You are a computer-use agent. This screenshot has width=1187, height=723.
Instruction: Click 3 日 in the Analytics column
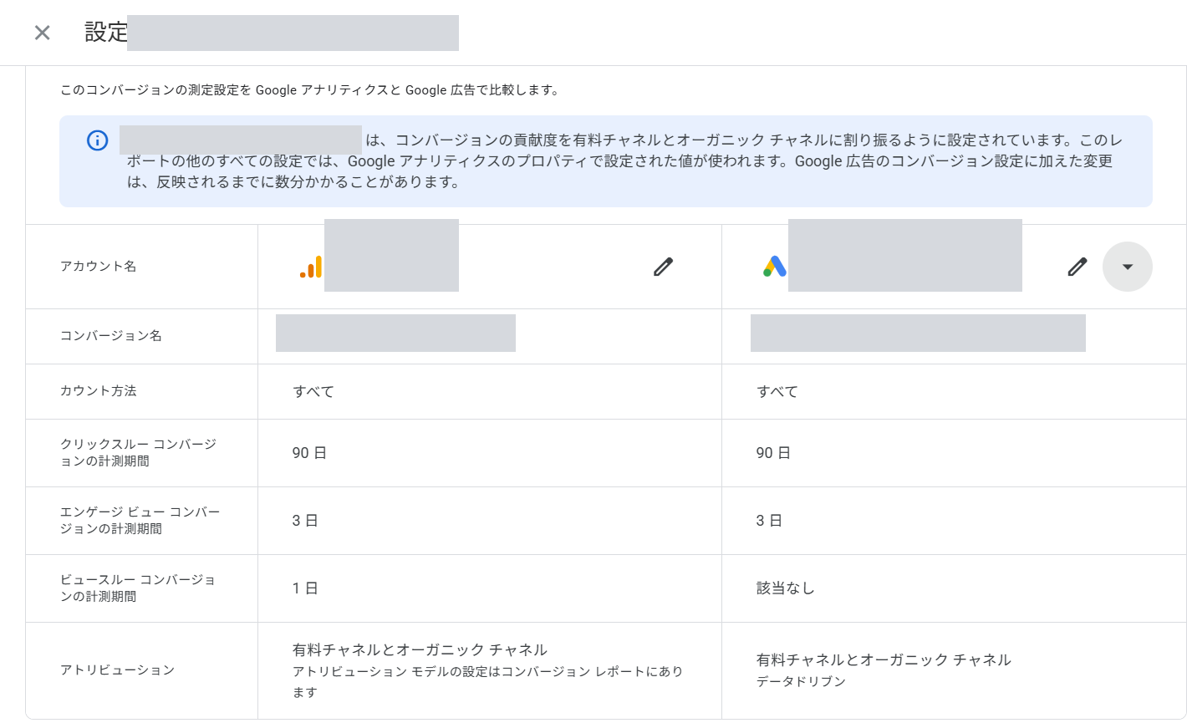tap(305, 521)
